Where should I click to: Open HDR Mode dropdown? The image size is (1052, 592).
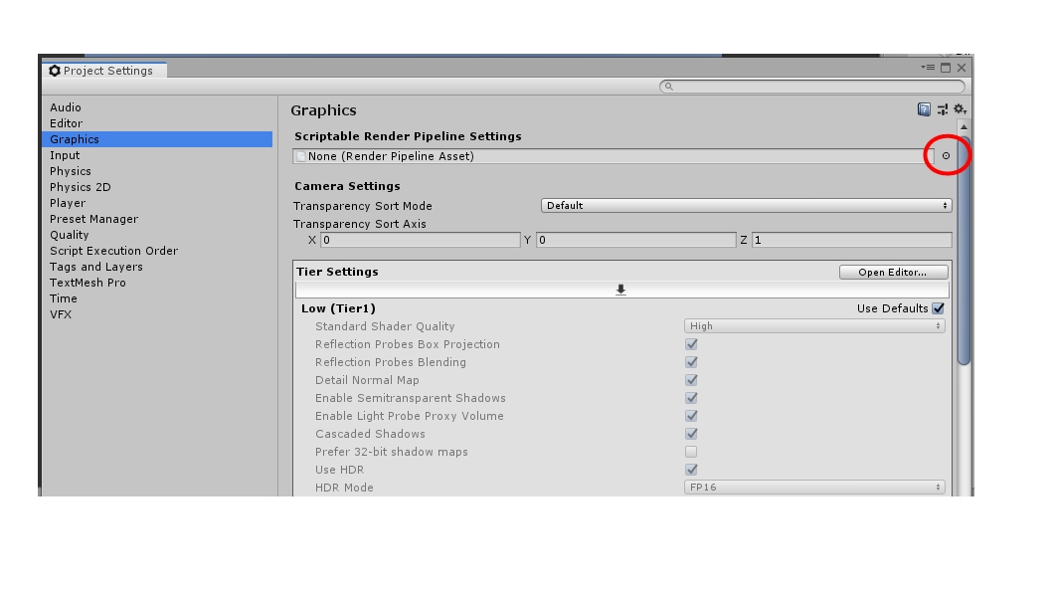click(x=814, y=488)
